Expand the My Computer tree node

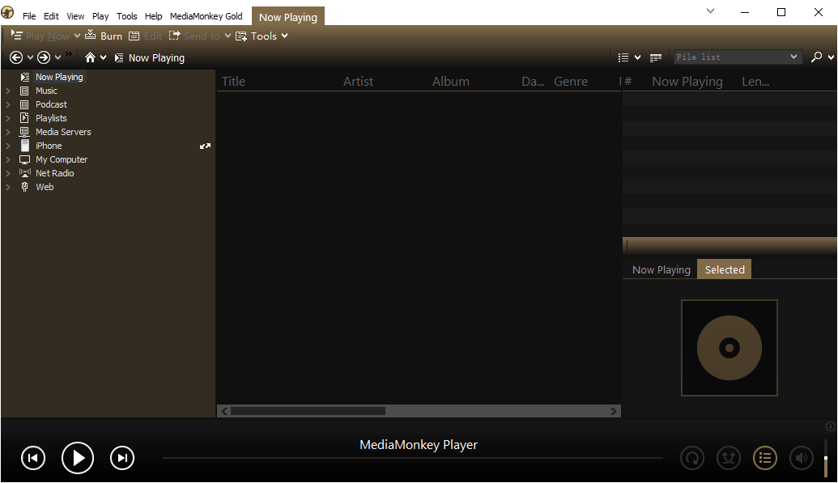(8, 159)
